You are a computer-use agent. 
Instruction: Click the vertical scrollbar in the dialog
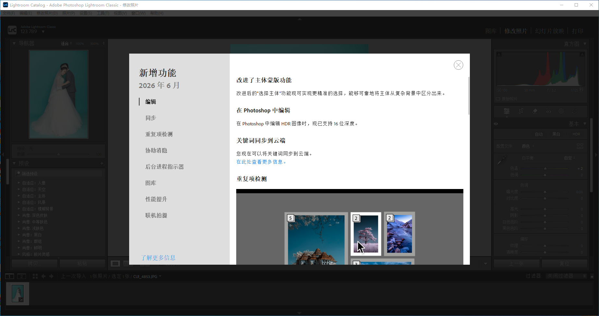(x=469, y=96)
